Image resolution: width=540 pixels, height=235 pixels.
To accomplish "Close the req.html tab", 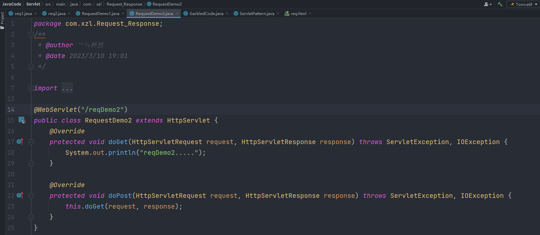I will coord(310,13).
